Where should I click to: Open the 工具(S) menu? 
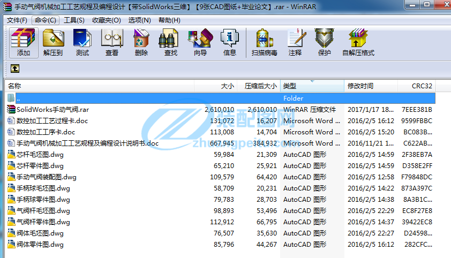(x=74, y=20)
